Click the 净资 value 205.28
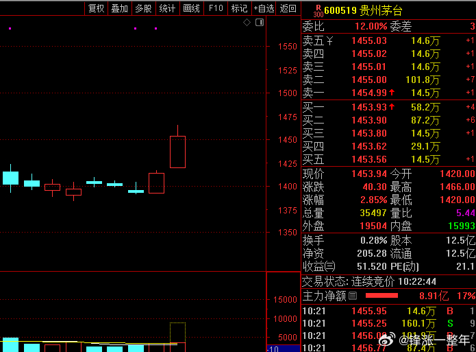The width and height of the screenshot is (476, 352). click(x=372, y=253)
